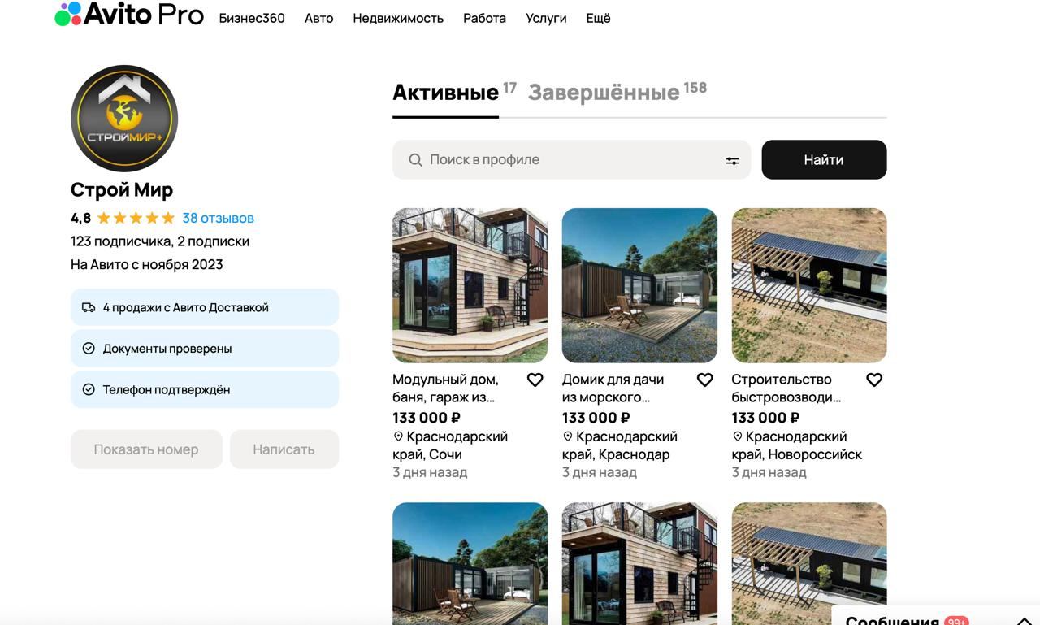
Task: Open search filter settings icon
Action: tap(732, 161)
